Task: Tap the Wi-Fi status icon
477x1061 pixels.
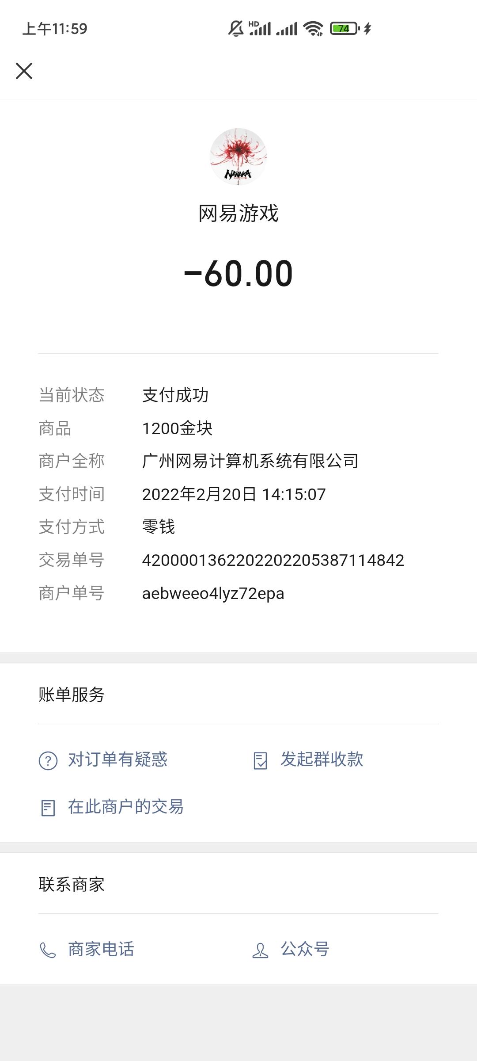Action: point(313,29)
